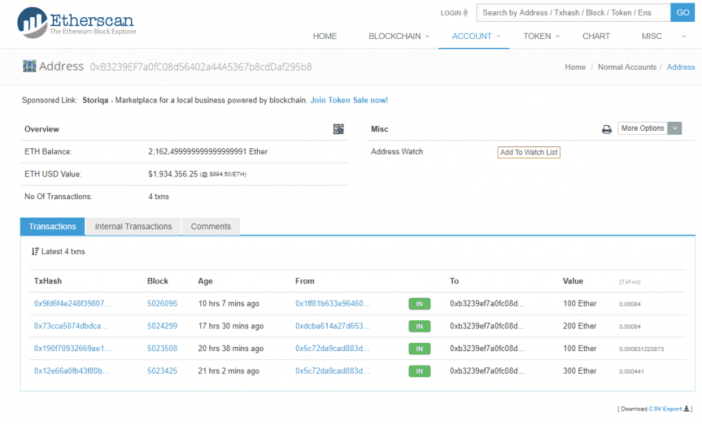
Task: Open the QR code icon in Overview
Action: 338,129
